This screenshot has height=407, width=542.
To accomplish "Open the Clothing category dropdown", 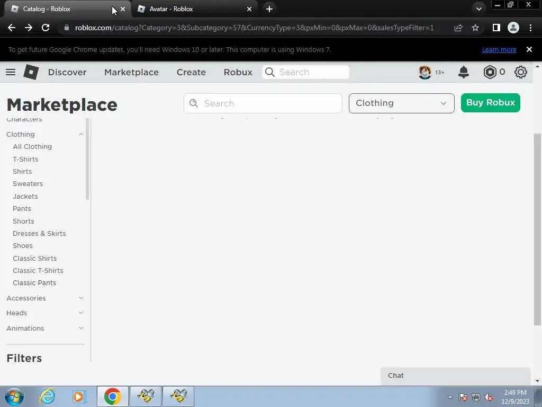I will (402, 103).
